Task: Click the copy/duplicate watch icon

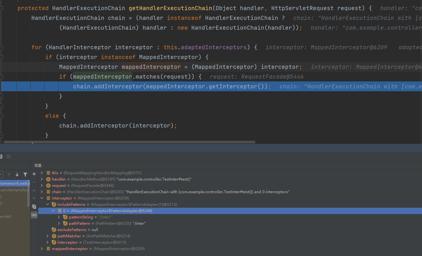Action: click(x=34, y=207)
